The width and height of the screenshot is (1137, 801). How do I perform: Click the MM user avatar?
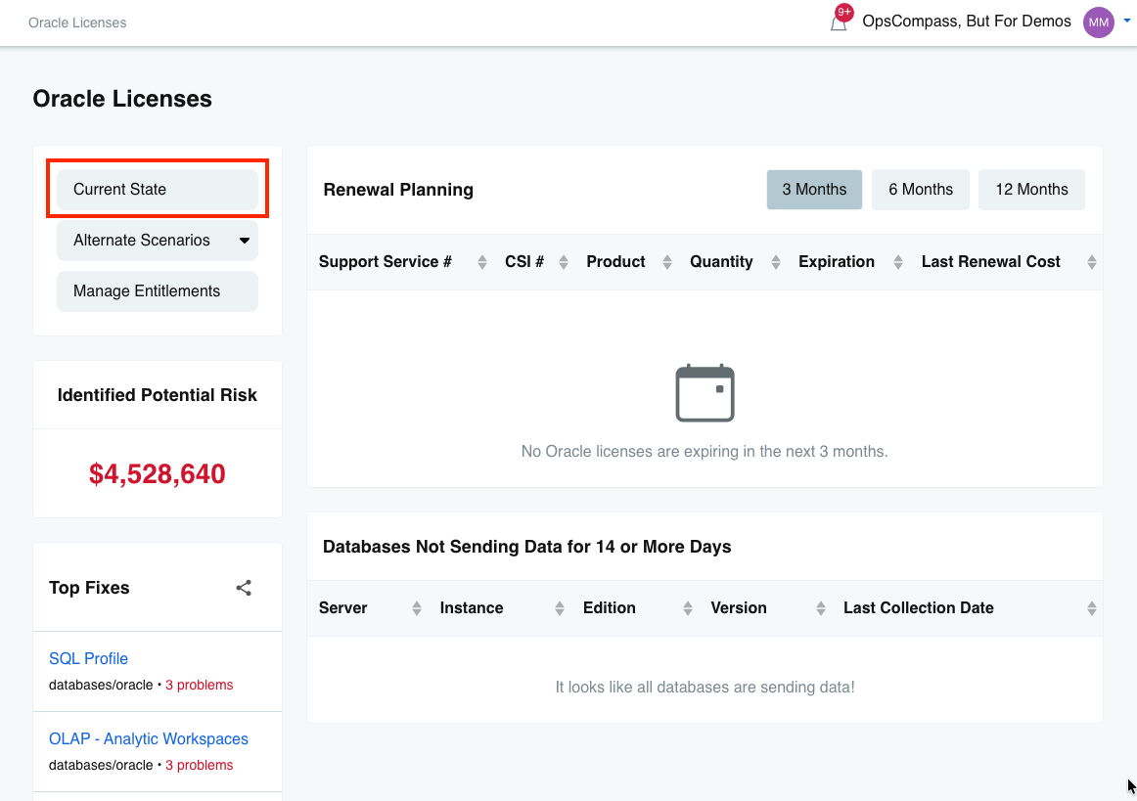(1098, 22)
